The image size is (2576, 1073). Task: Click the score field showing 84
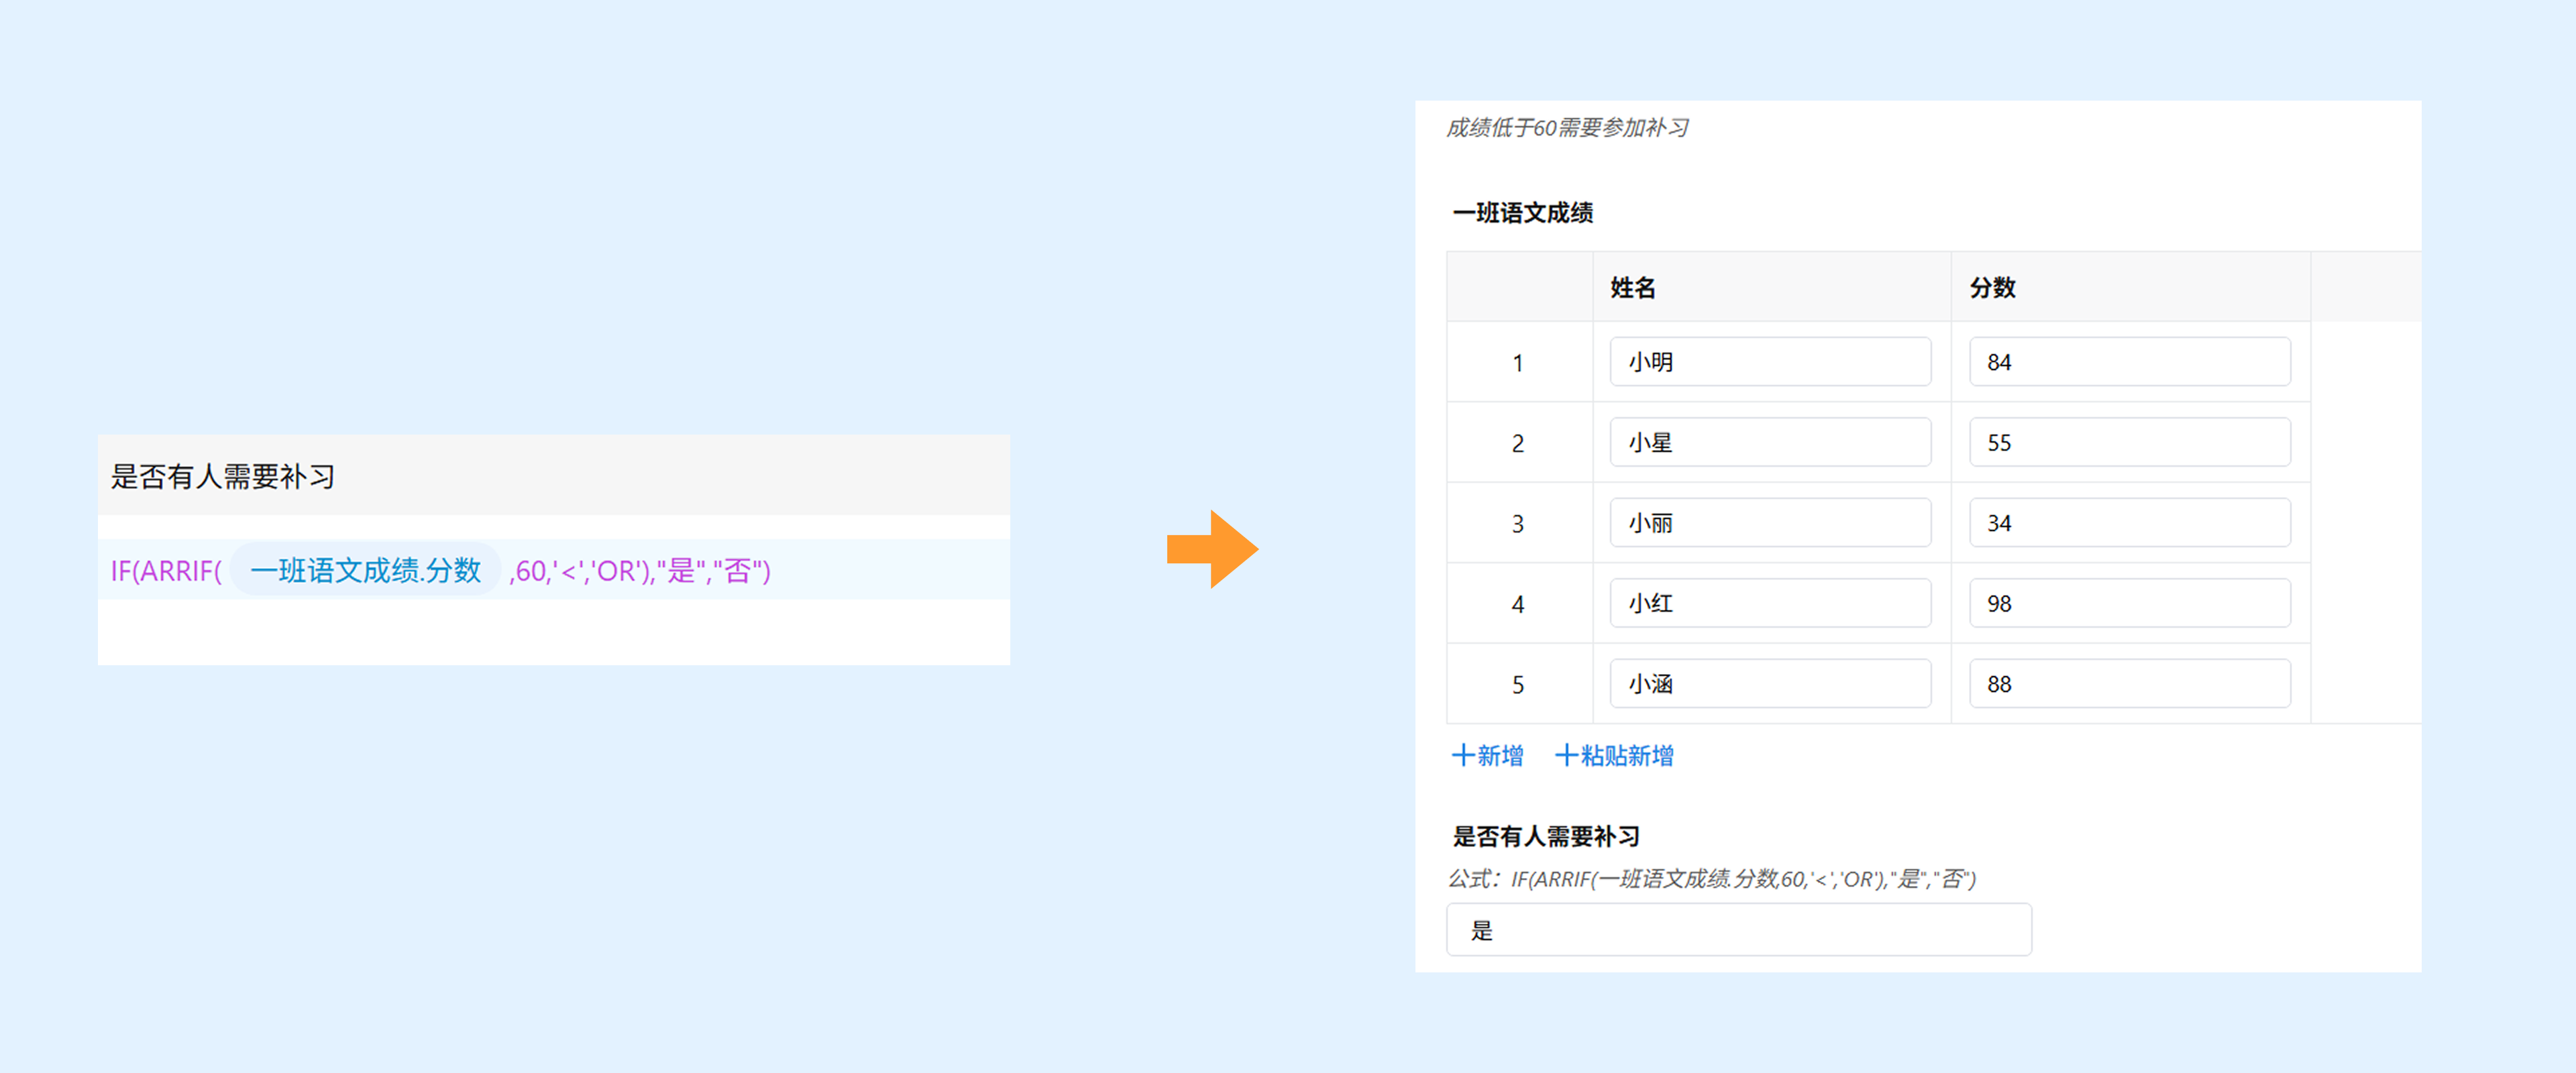coord(2129,362)
